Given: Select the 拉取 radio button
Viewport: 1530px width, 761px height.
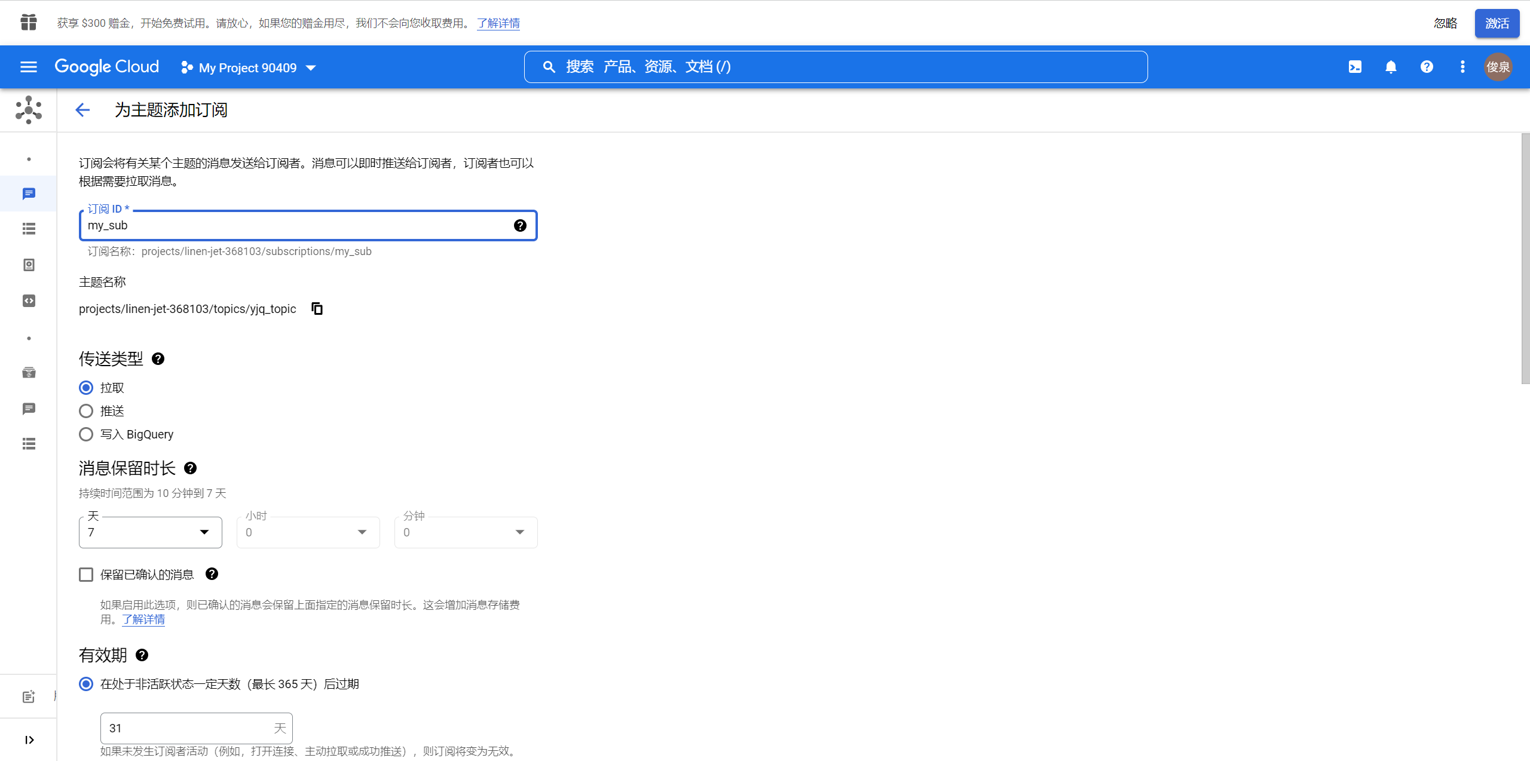Looking at the screenshot, I should pos(86,387).
